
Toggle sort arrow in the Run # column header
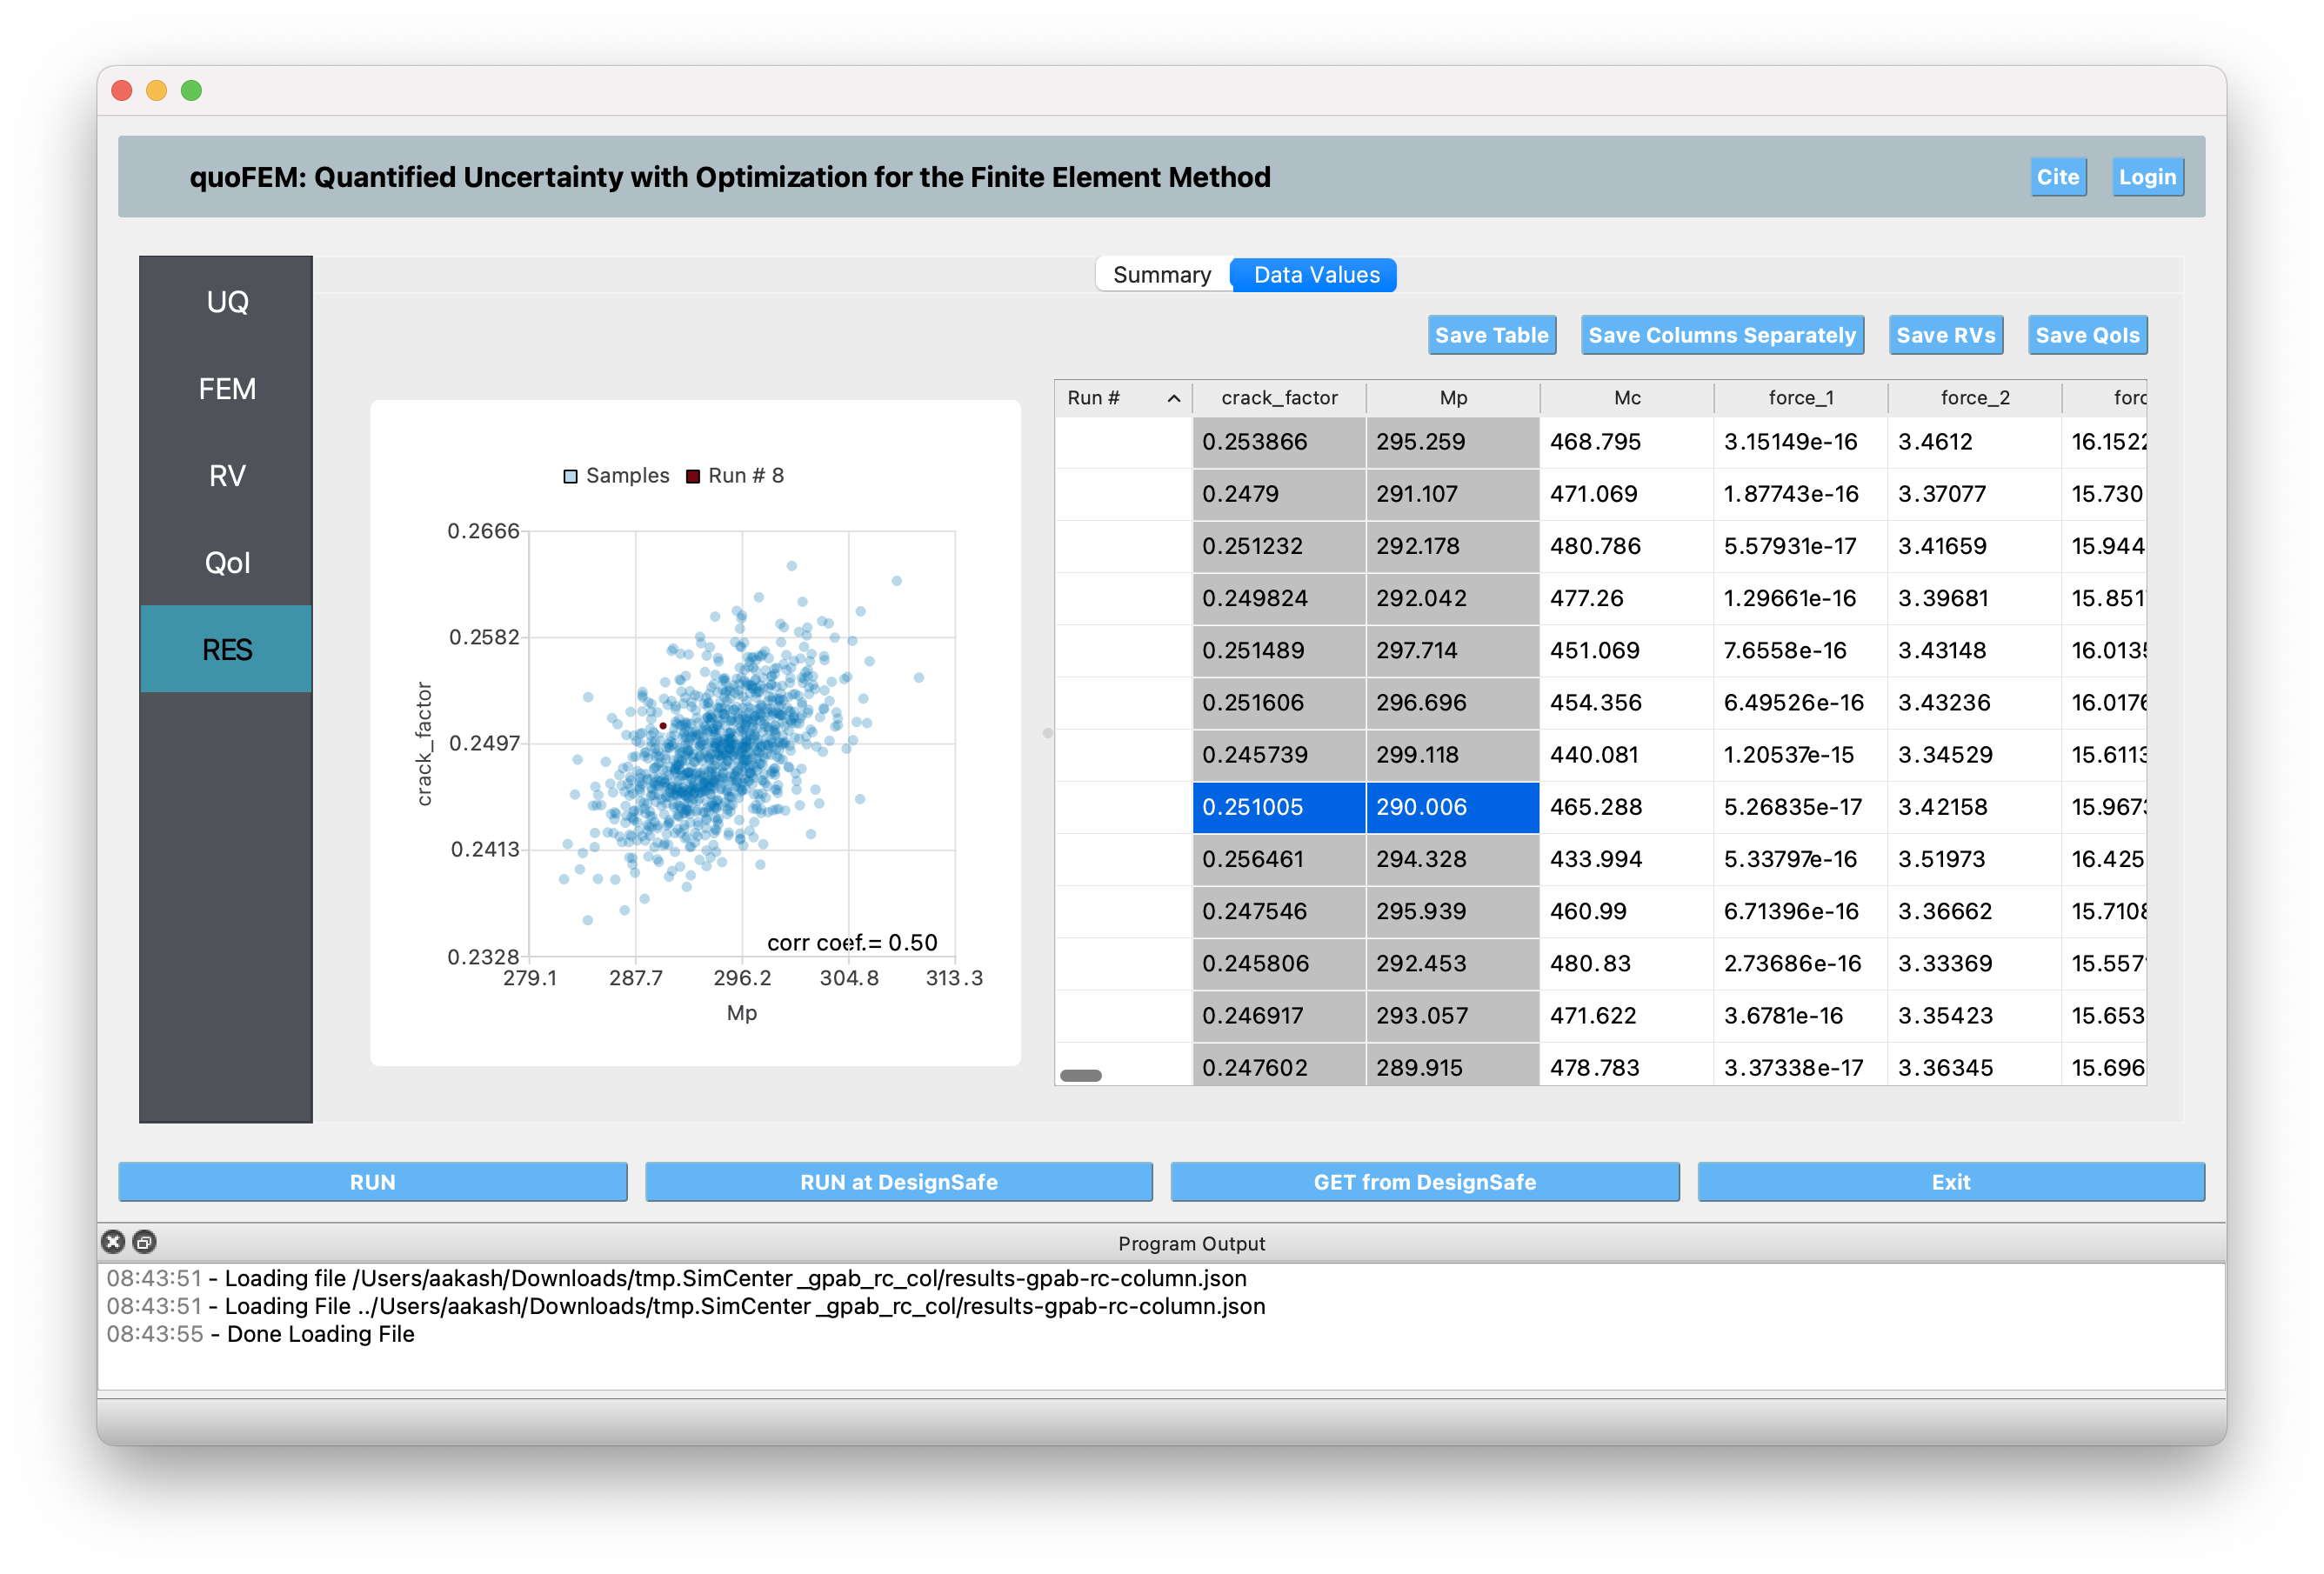pyautogui.click(x=1173, y=398)
